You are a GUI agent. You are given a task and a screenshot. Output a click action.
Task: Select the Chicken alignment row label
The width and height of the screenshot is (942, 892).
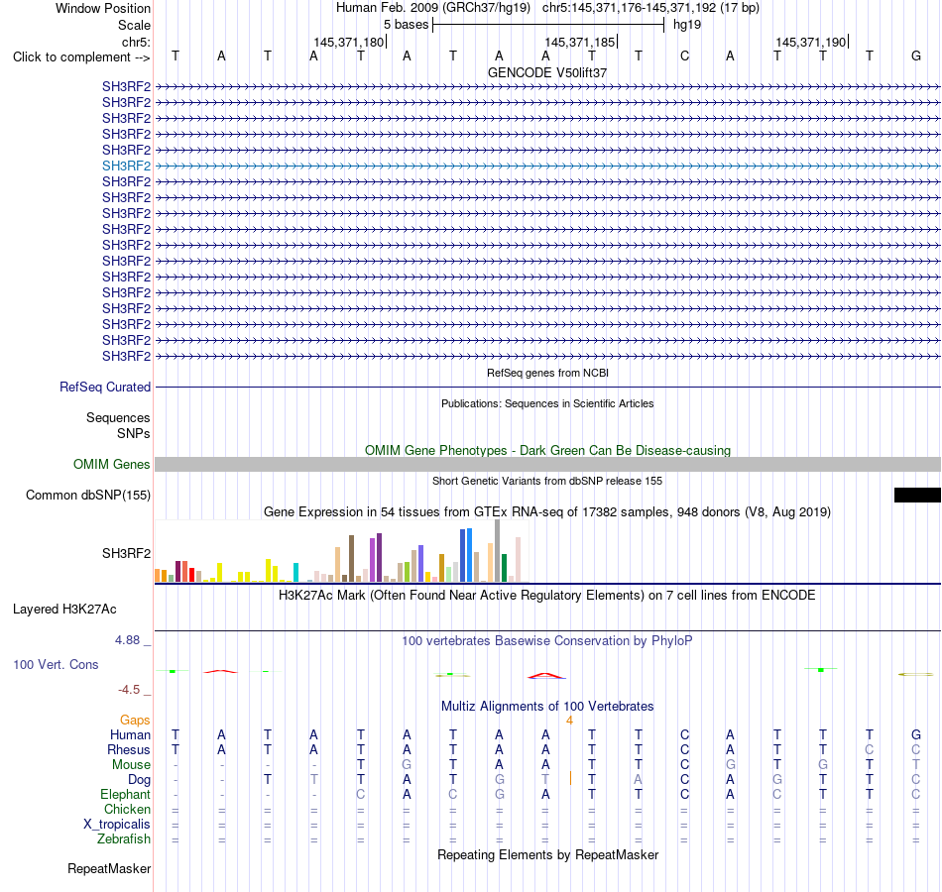(x=127, y=809)
